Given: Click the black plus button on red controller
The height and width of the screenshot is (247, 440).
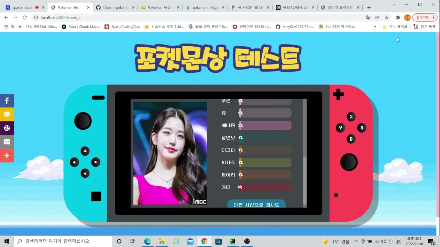Looking at the screenshot, I should point(338,94).
